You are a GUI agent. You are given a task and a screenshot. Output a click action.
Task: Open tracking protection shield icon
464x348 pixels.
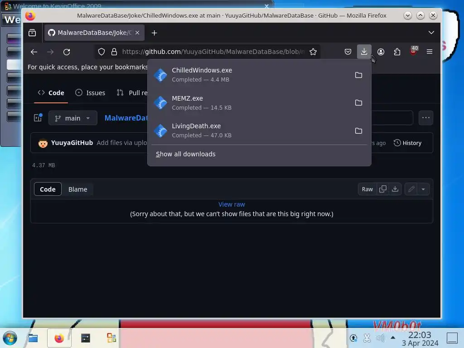click(101, 52)
